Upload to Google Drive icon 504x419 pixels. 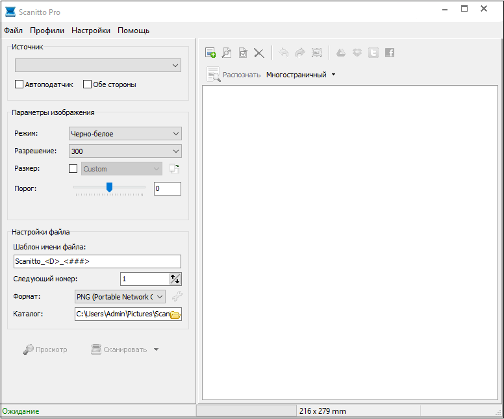(x=341, y=53)
